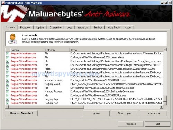Screen dimensions: 173x130
Task: Select the HKEY_LOCAL_MACHINE\SOFTWARE\{5222008a registry key entry
Action: click(116, 103)
